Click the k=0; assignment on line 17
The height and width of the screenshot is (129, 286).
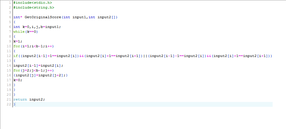click(x=18, y=80)
